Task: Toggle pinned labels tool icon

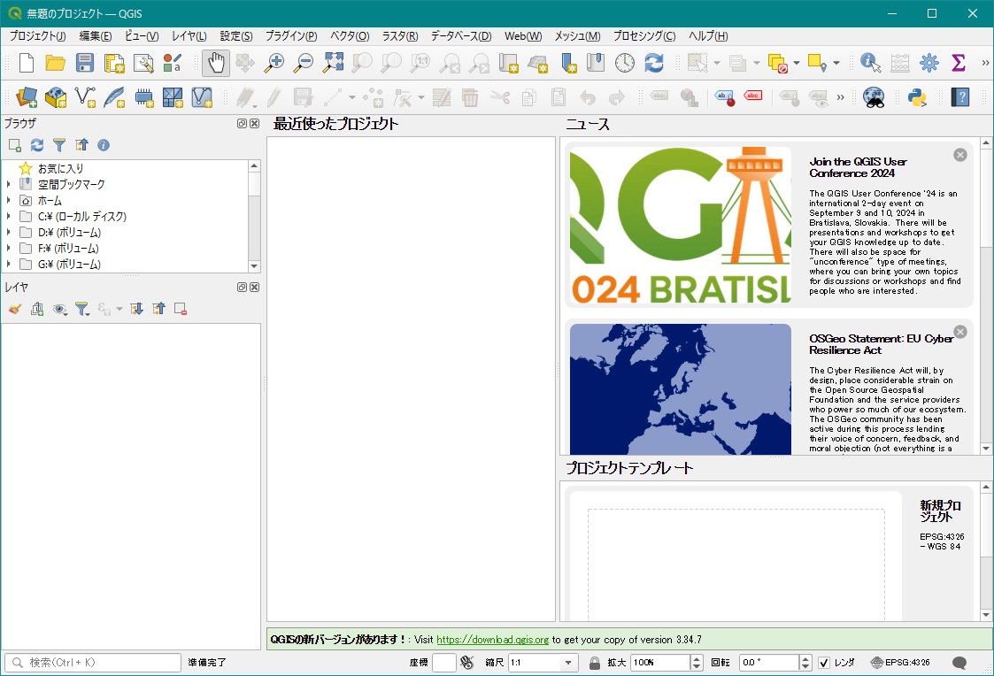Action: (x=725, y=97)
